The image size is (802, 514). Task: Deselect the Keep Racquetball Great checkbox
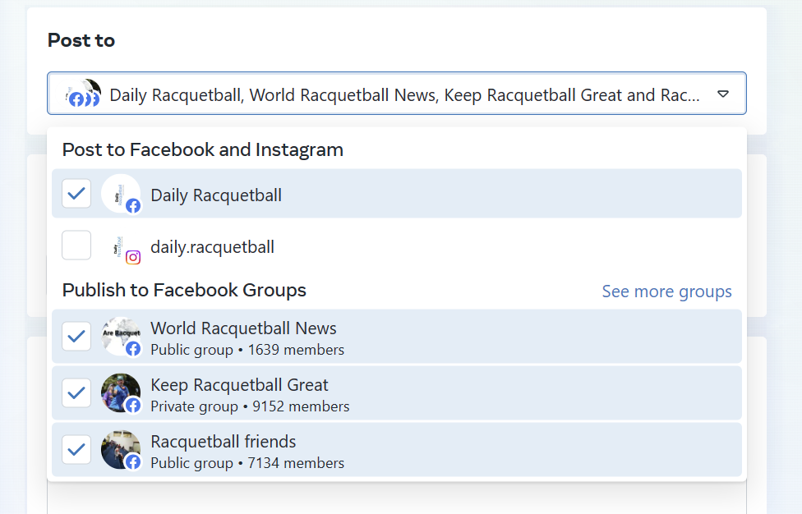click(76, 393)
